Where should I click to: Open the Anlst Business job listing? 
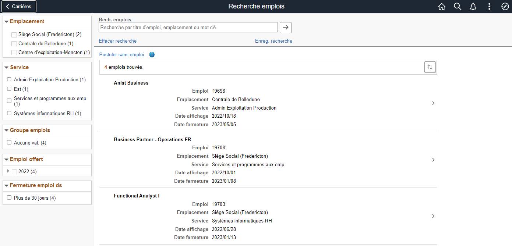[131, 83]
